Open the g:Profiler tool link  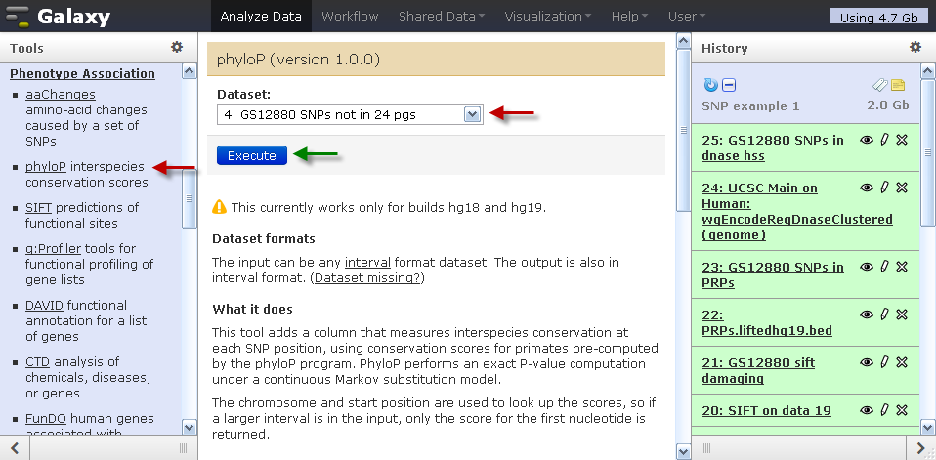click(x=53, y=248)
